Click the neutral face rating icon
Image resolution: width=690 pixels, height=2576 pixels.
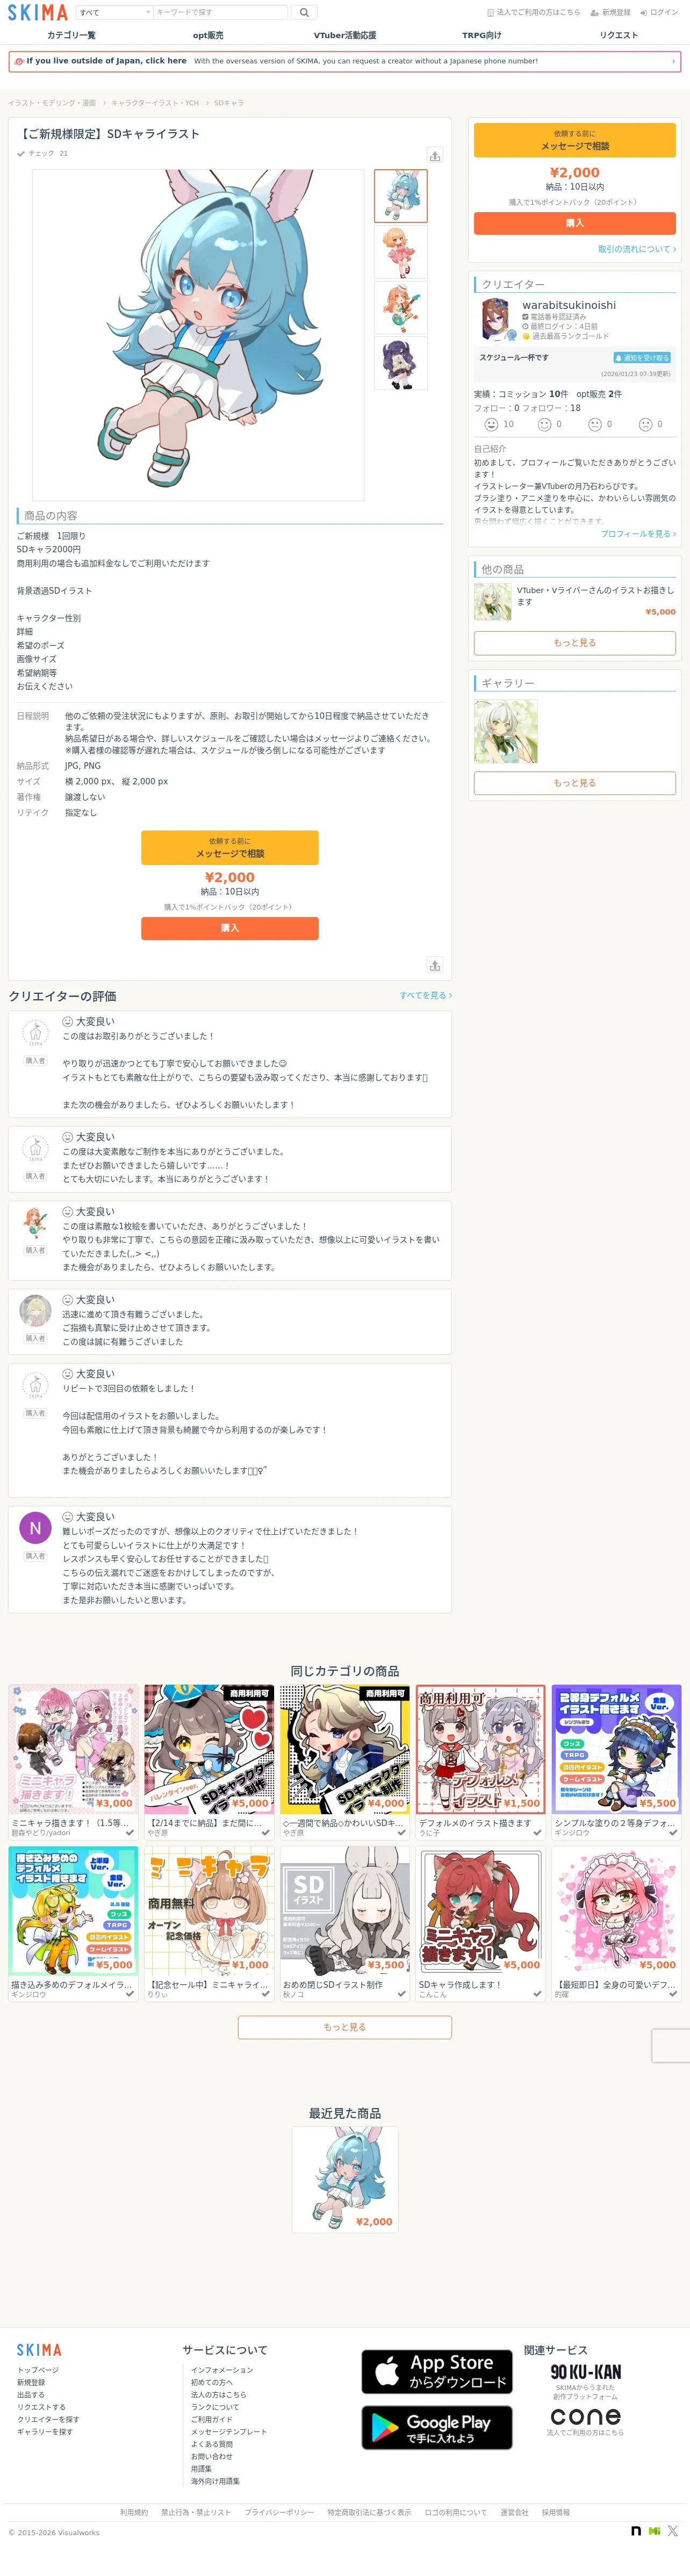click(x=595, y=424)
